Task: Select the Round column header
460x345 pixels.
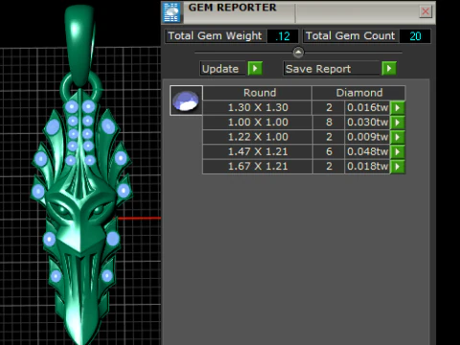Action: tap(258, 93)
